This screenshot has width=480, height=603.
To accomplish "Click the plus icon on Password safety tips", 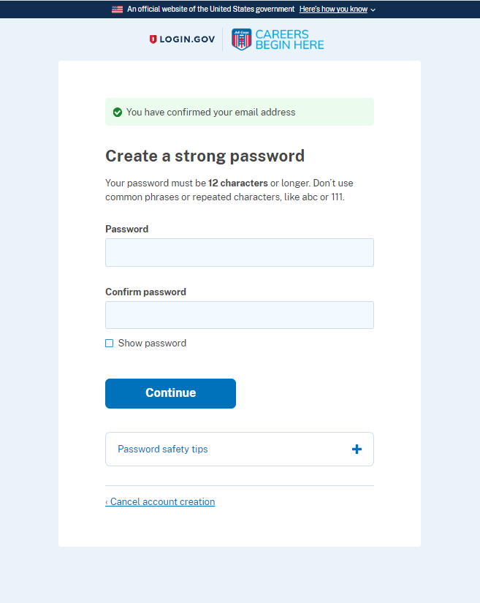I will coord(357,450).
